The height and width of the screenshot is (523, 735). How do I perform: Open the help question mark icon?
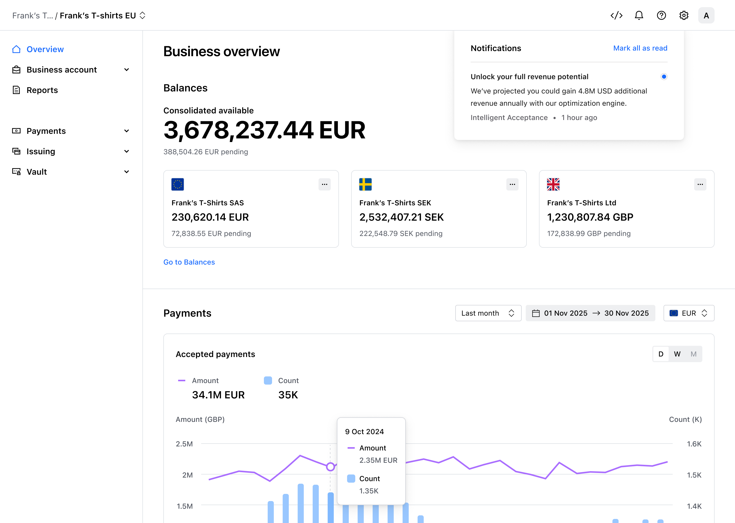point(661,16)
